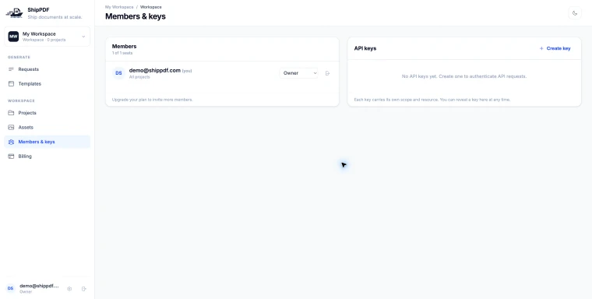This screenshot has width=592, height=299.
Task: Open Requests in the sidebar
Action: click(x=48, y=69)
